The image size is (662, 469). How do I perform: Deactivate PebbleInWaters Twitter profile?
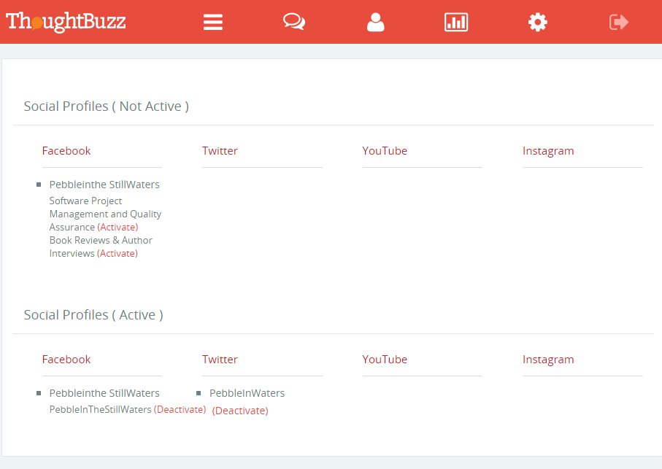click(x=240, y=411)
